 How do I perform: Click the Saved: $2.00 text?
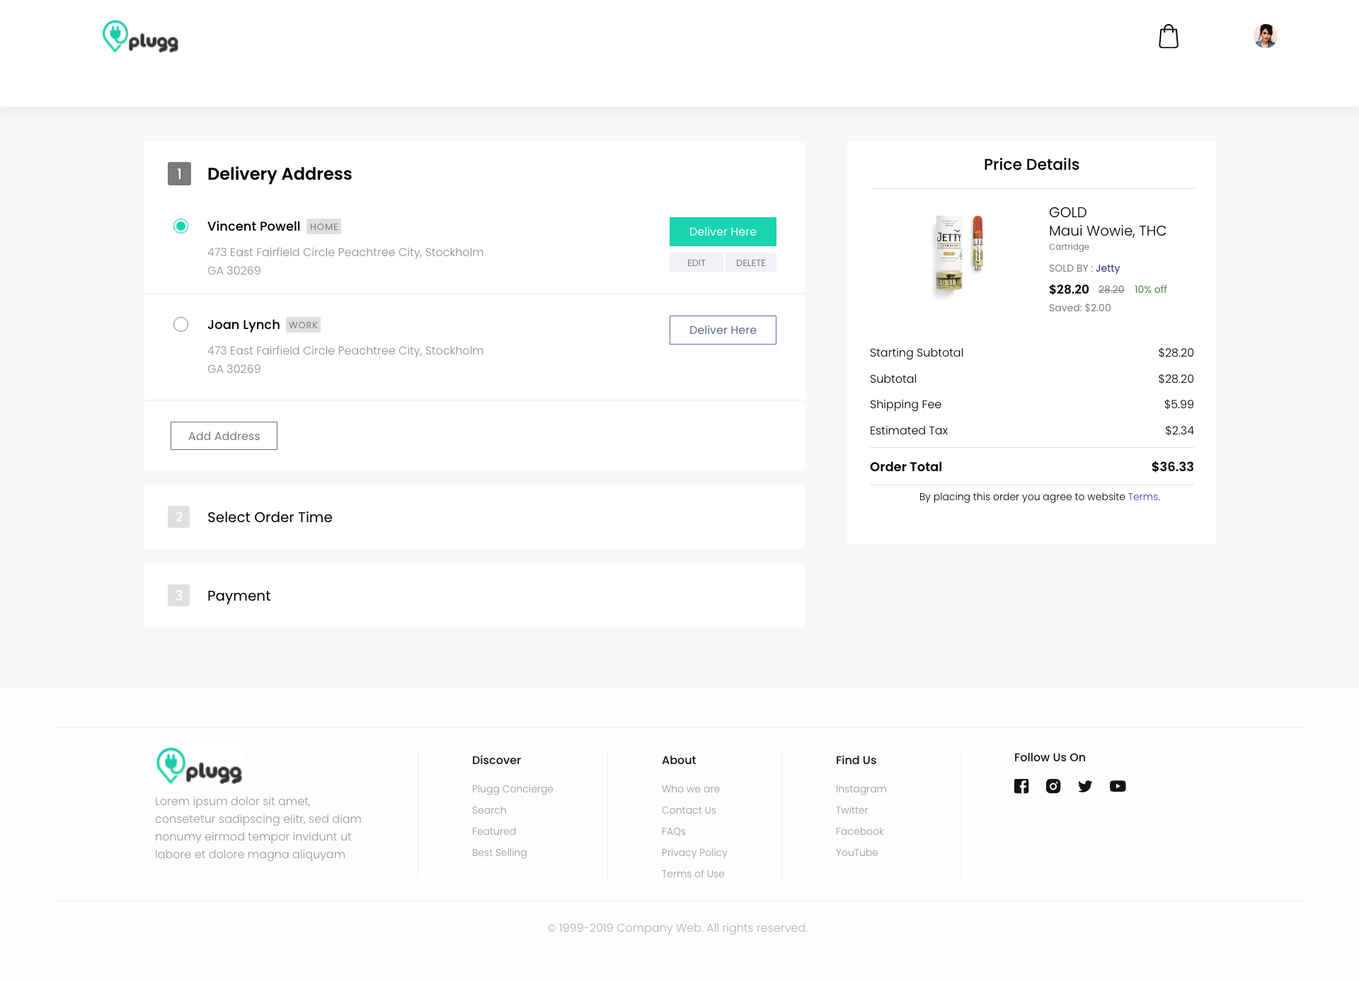pos(1080,308)
